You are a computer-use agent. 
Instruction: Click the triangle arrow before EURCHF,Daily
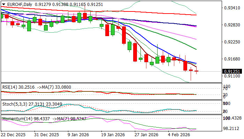(x=3, y=4)
